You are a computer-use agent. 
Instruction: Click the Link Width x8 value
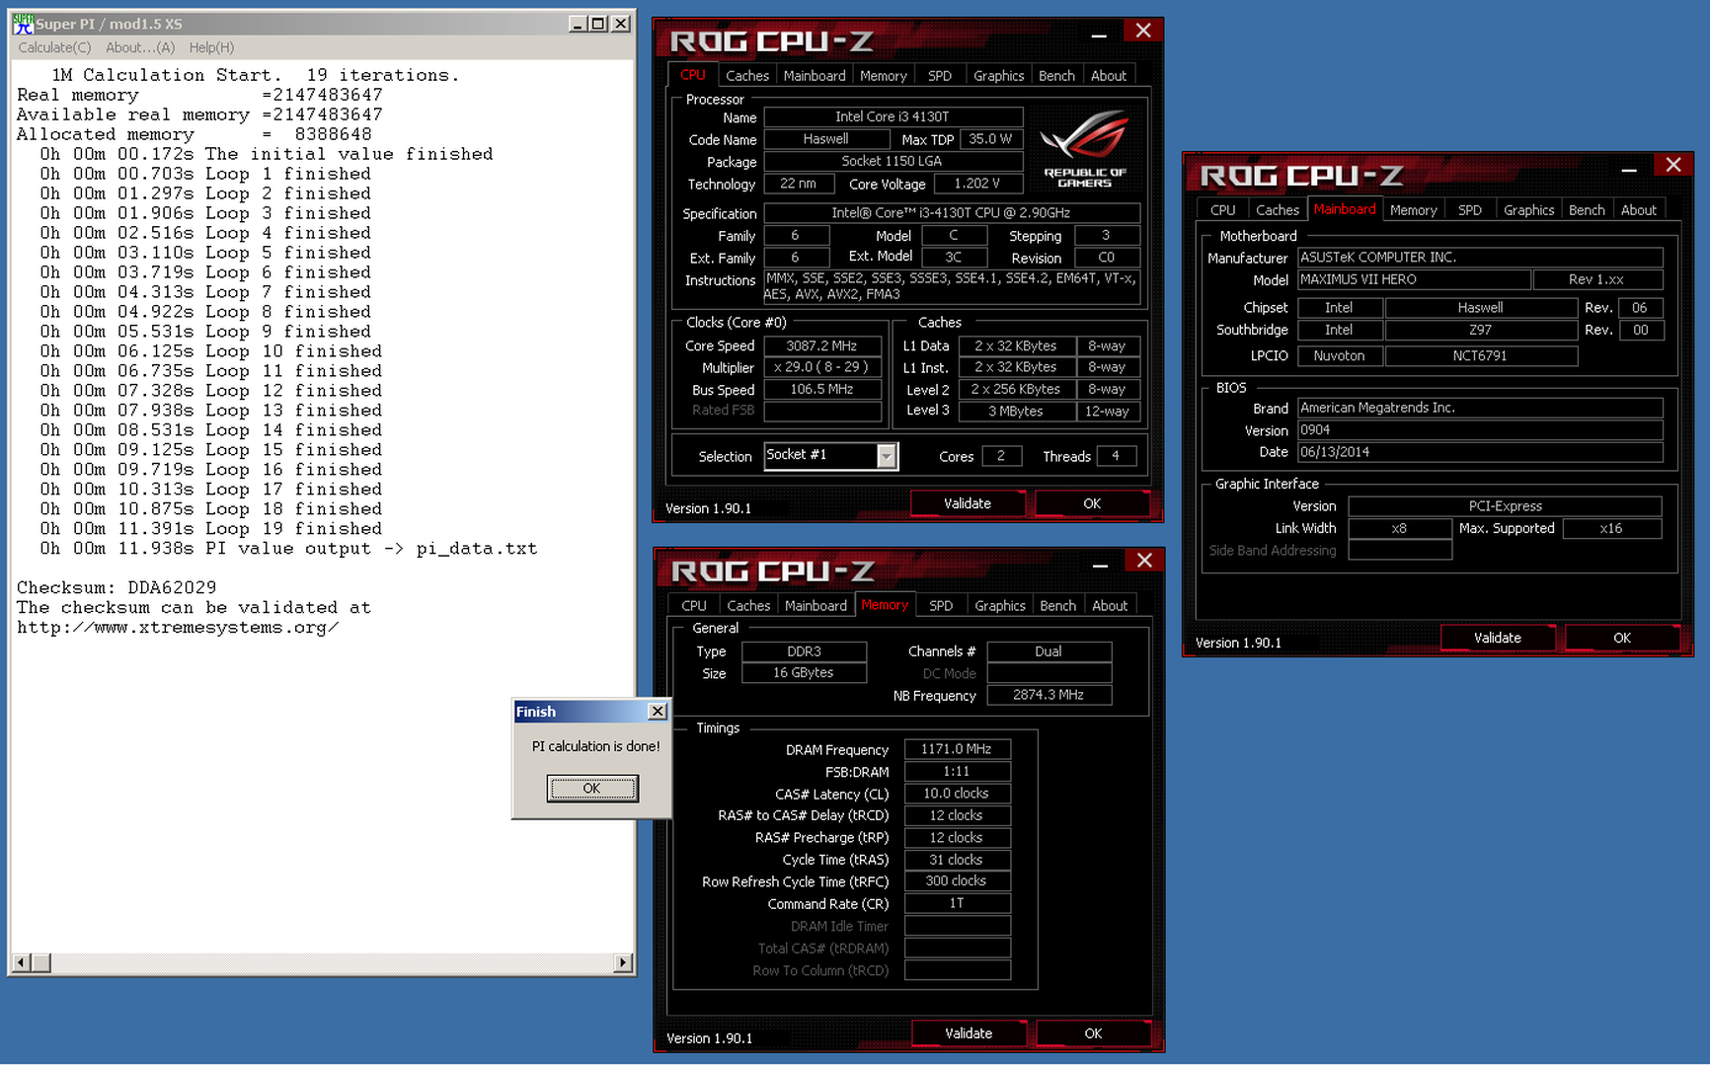(x=1399, y=528)
